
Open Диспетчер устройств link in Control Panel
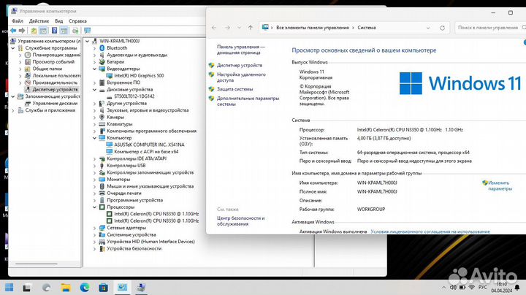coord(240,66)
